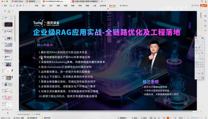Open the 智能美化 dropdown
Viewport: 208px width, 119px height.
[x=123, y=118]
